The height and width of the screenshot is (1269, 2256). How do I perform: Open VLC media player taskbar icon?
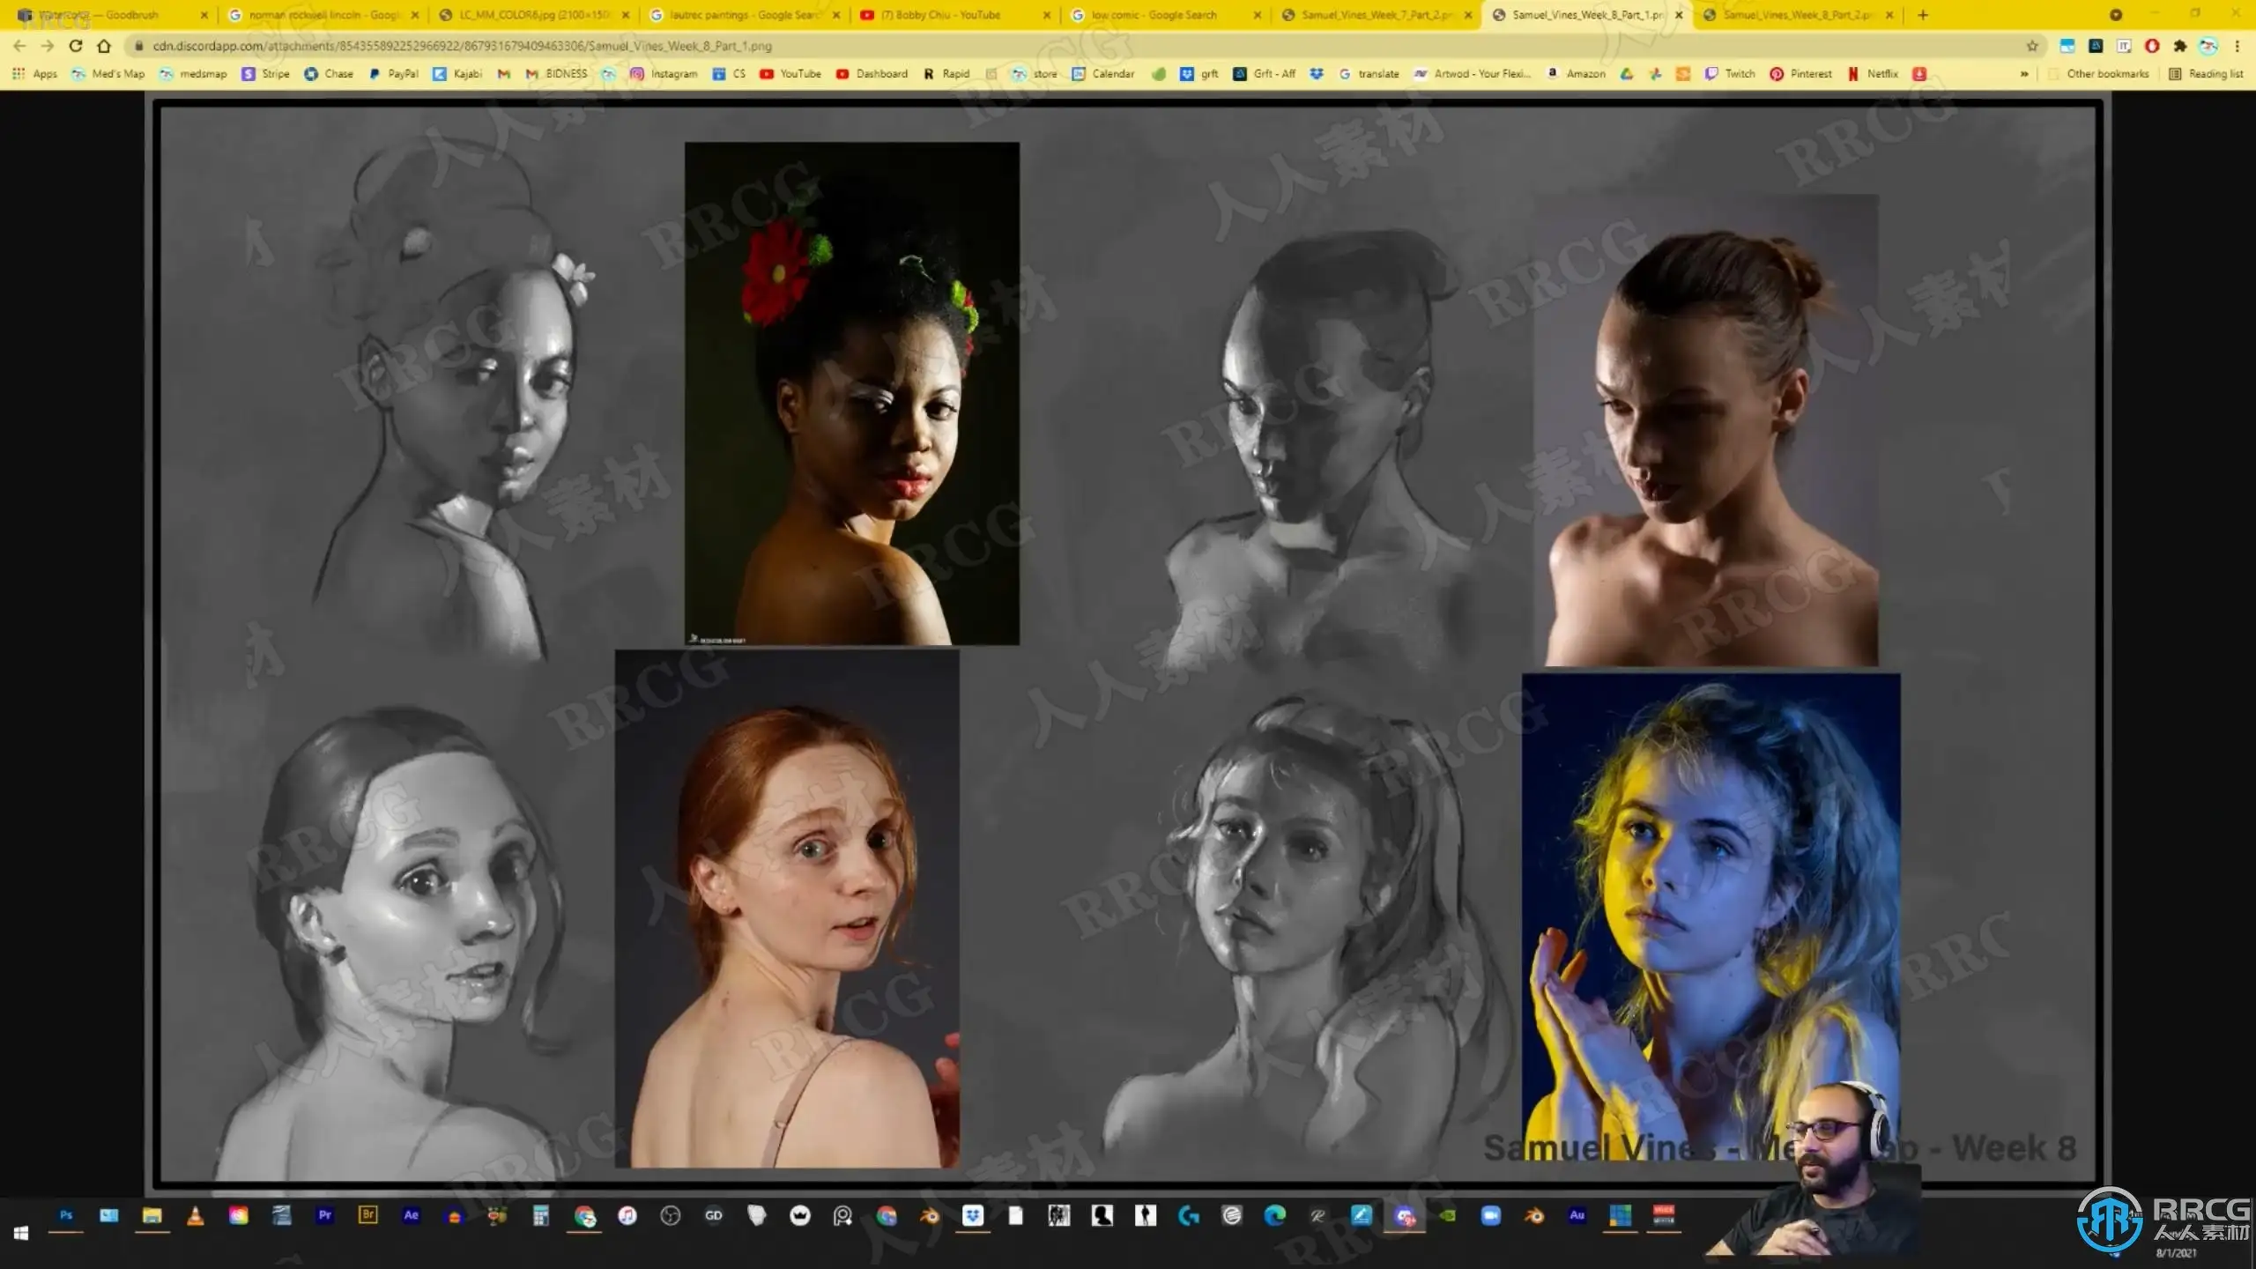pyautogui.click(x=196, y=1215)
